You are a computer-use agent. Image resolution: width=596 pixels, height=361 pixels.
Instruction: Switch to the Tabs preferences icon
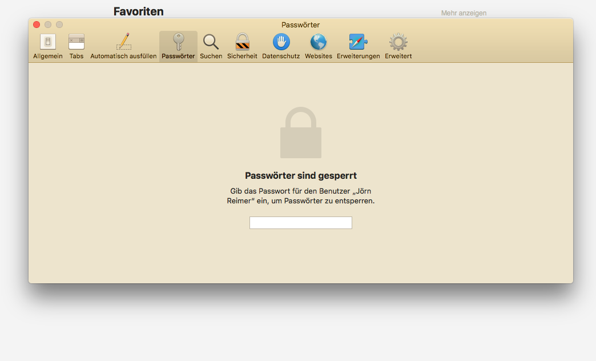point(76,46)
